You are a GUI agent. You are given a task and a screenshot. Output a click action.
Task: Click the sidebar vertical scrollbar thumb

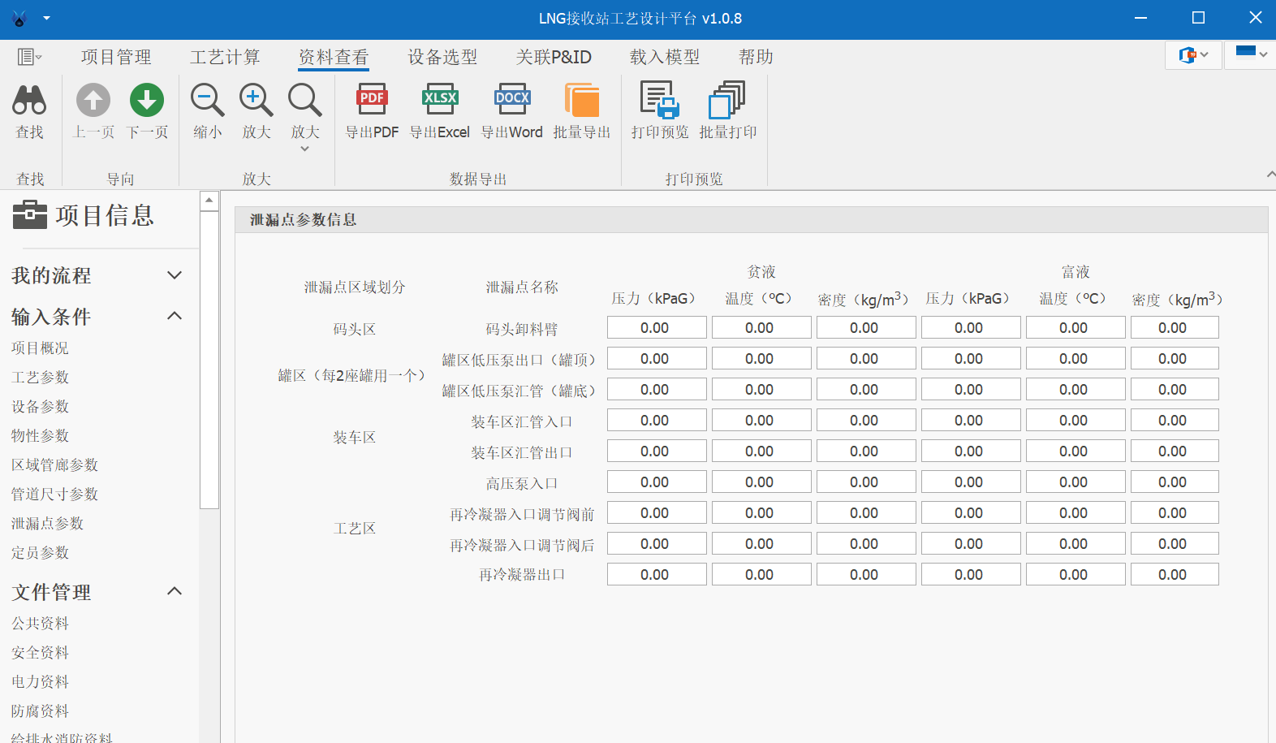coord(209,360)
